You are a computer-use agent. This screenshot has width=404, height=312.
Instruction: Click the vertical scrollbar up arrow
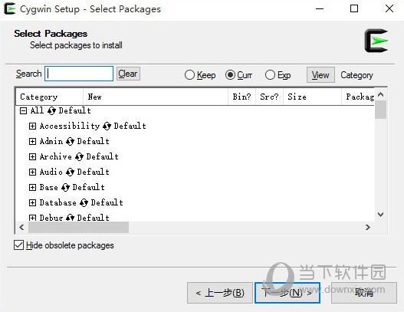380,95
